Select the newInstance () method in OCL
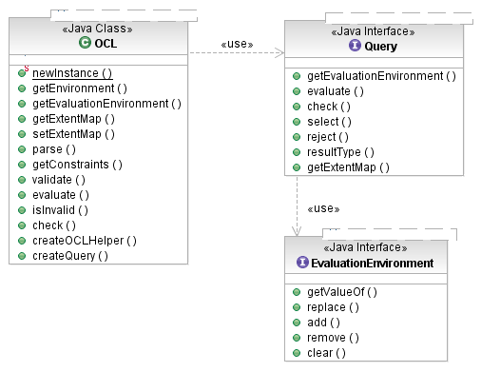Image resolution: width=481 pixels, height=372 pixels. pos(72,73)
